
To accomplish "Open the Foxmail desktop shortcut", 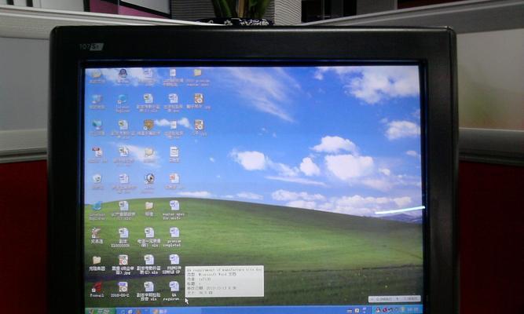I will [x=97, y=290].
